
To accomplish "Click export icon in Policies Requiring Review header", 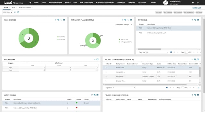I will pyautogui.click(x=195, y=95).
